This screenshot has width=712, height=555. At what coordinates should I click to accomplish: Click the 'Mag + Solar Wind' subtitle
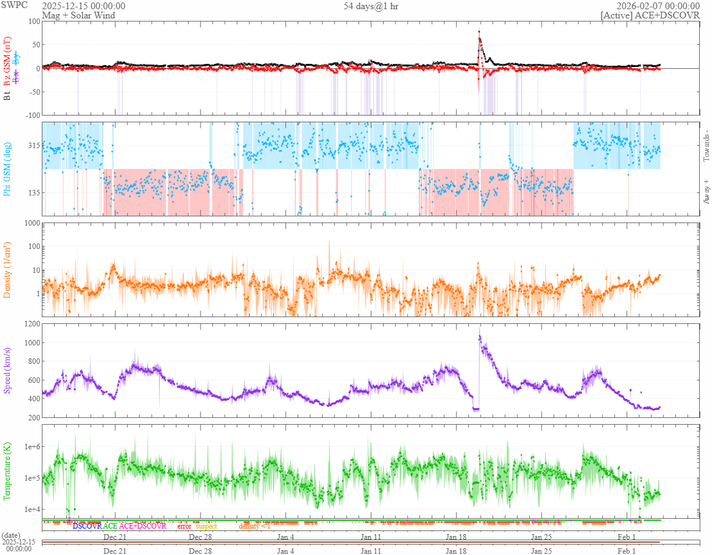[x=79, y=15]
